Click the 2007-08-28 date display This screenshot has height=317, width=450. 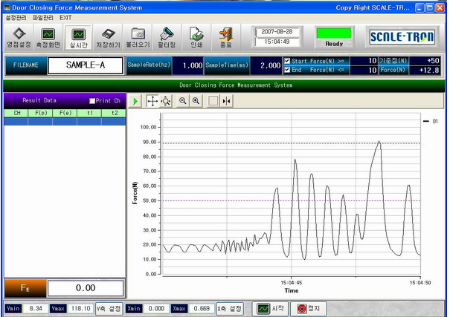[x=277, y=31]
